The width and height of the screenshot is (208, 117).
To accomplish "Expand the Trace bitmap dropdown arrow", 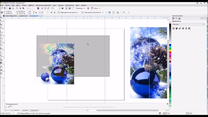I will click(x=103, y=12).
